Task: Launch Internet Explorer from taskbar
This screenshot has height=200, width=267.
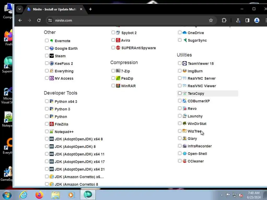Action: 23,195
